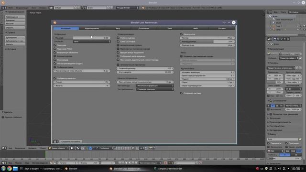Viewport: 306px width, 172px height.
Task: Open the timecode style dropdown
Action: pyautogui.click(x=155, y=86)
